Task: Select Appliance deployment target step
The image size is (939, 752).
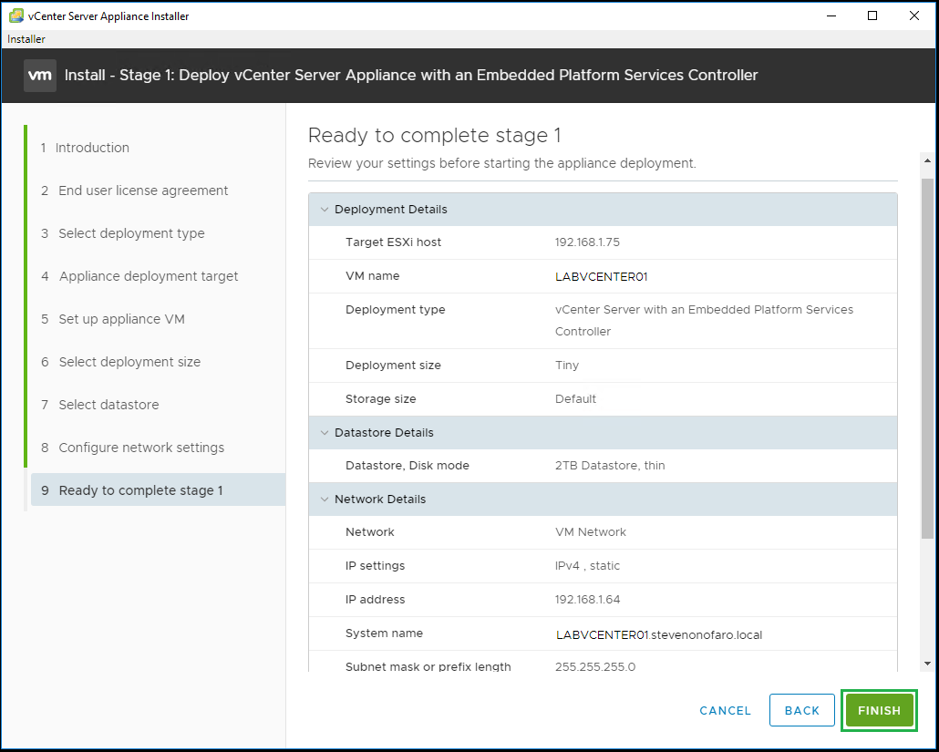Action: (148, 276)
